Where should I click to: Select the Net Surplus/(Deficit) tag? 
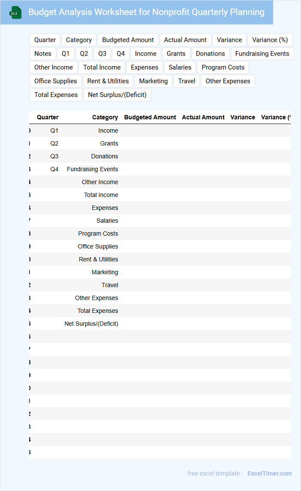pyautogui.click(x=117, y=95)
